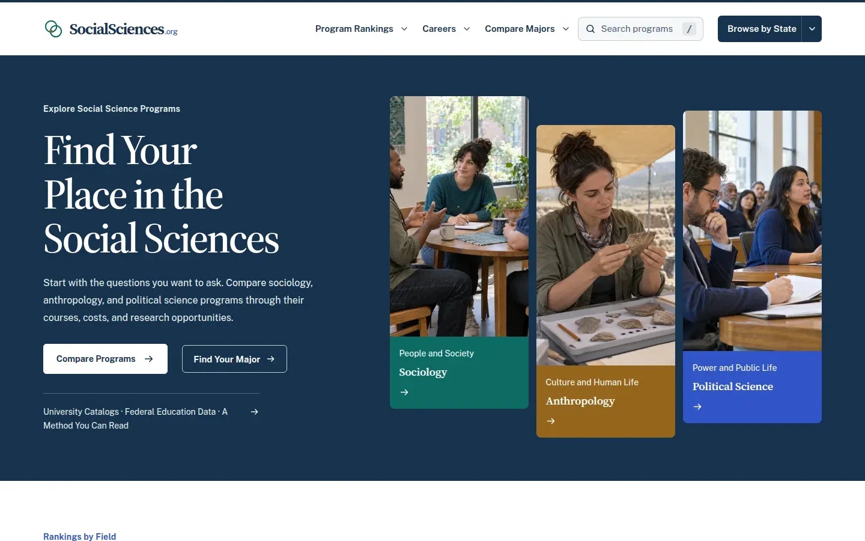Expand the Compare Majors chevron

[x=566, y=29]
